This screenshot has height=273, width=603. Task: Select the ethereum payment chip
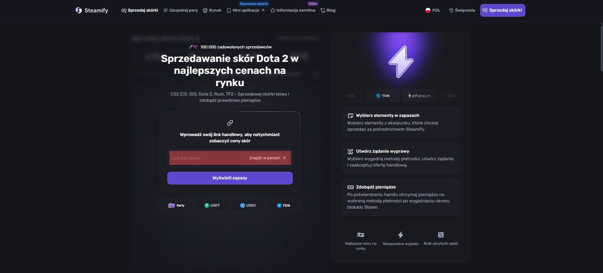[x=419, y=96]
